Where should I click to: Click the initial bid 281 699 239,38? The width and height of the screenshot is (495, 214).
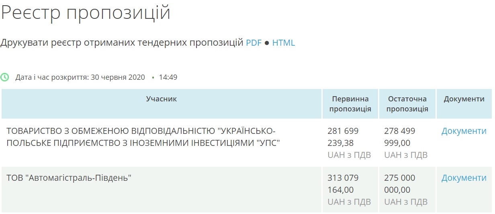[343, 137]
